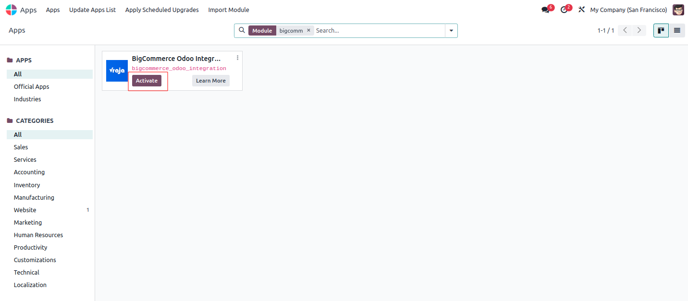The width and height of the screenshot is (688, 301).
Task: Select All under CATEGORIES section
Action: [x=49, y=134]
